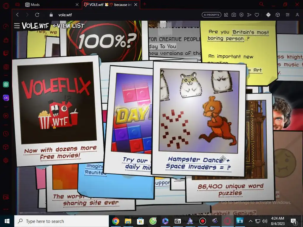Search tabs with the red magnifier icon
This screenshot has width=303, height=227.
click(262, 4)
